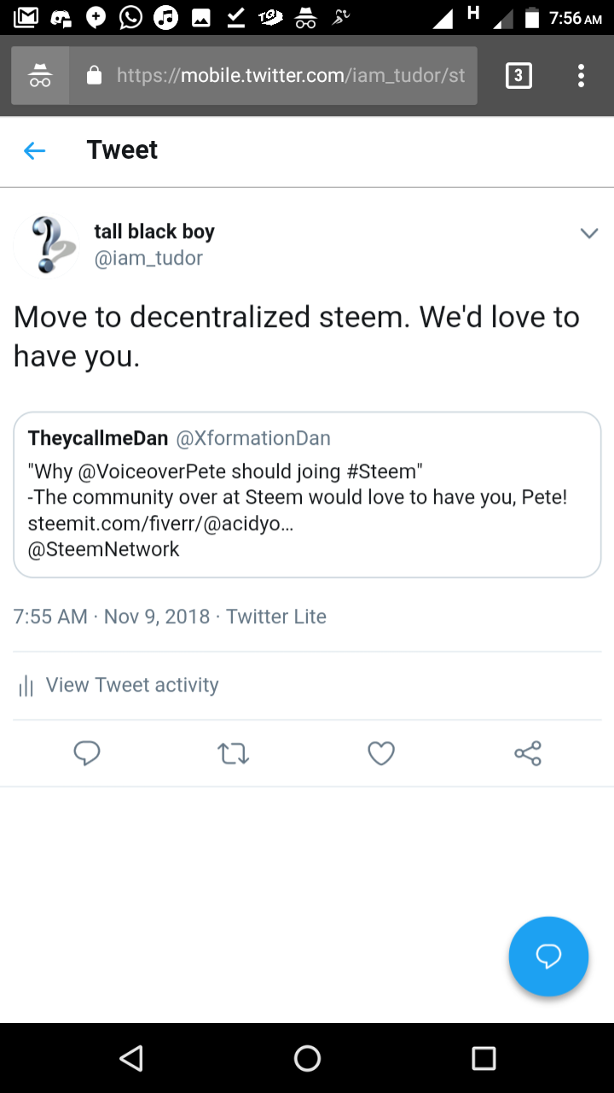Image resolution: width=614 pixels, height=1093 pixels.
Task: Open Chrome's three-dot overflow menu
Action: click(x=581, y=76)
